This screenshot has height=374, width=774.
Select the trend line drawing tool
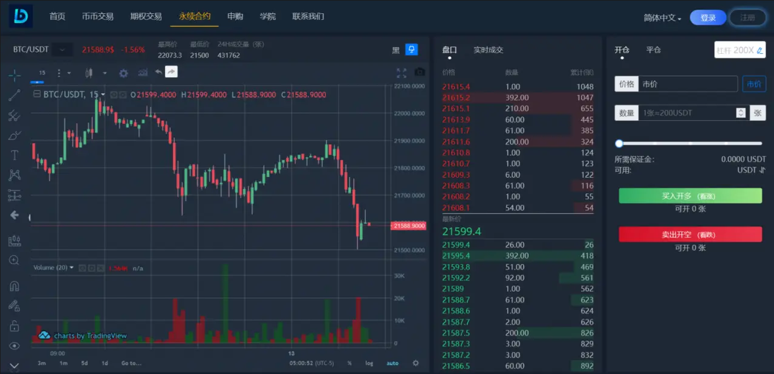15,95
